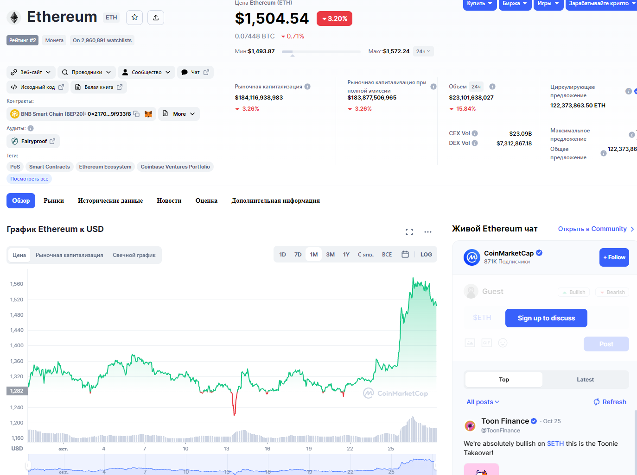Click the share upload icon
Image resolution: width=637 pixels, height=475 pixels.
(156, 18)
